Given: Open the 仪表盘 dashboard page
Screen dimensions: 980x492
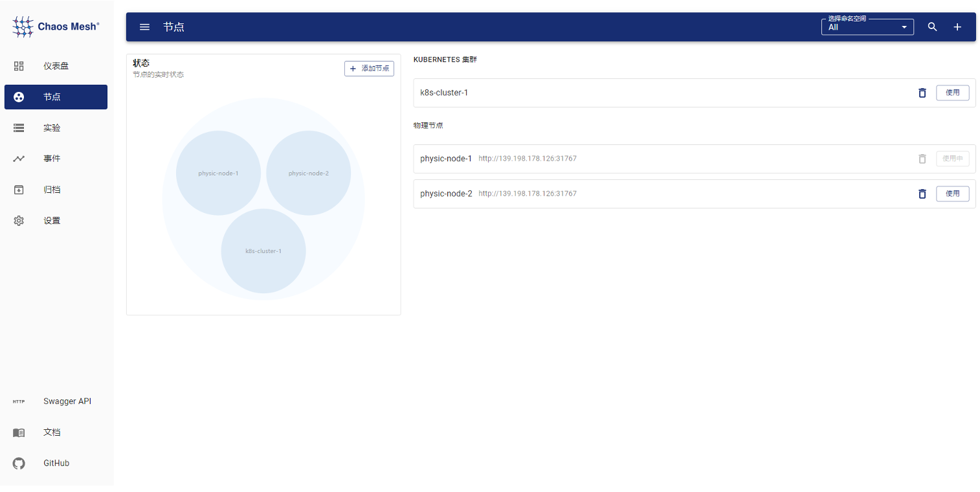Looking at the screenshot, I should point(56,66).
